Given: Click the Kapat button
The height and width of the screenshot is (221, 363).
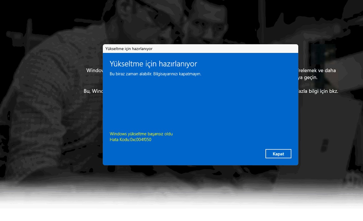Looking at the screenshot, I should click(278, 154).
